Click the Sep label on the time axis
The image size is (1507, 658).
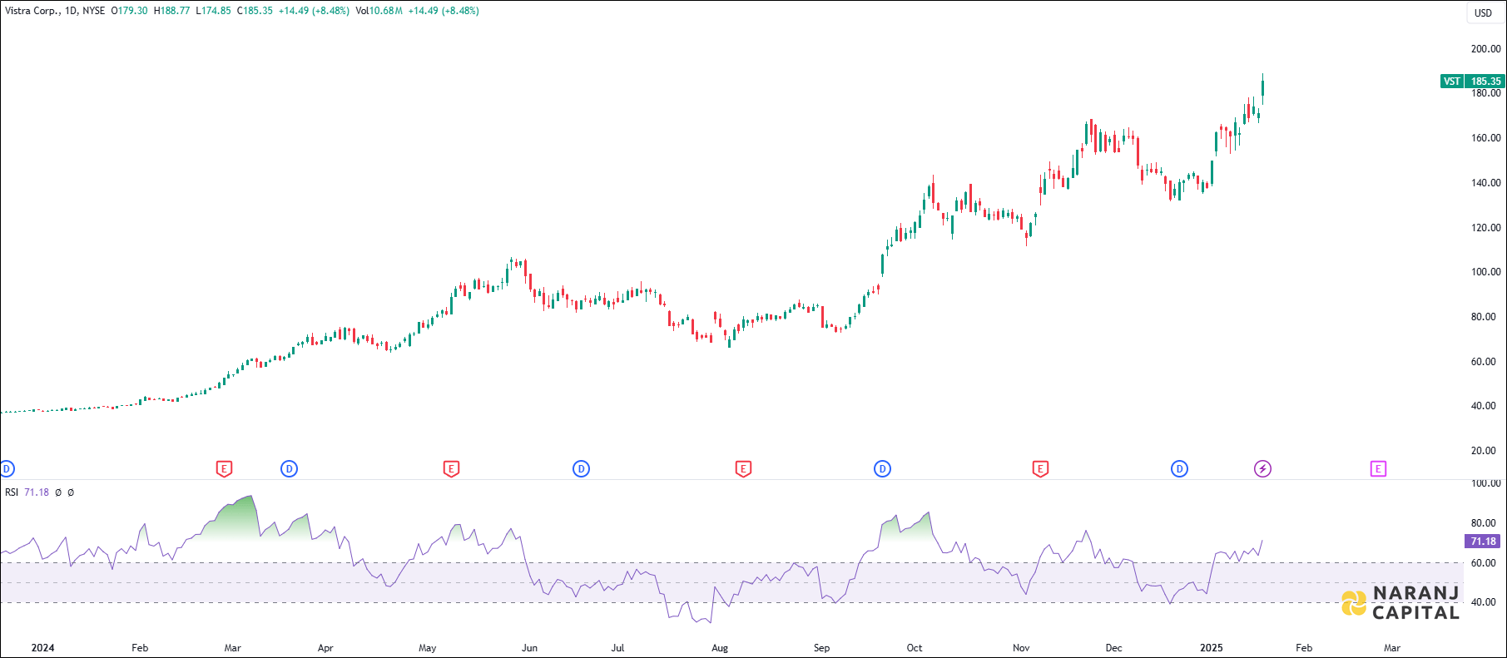(x=821, y=648)
